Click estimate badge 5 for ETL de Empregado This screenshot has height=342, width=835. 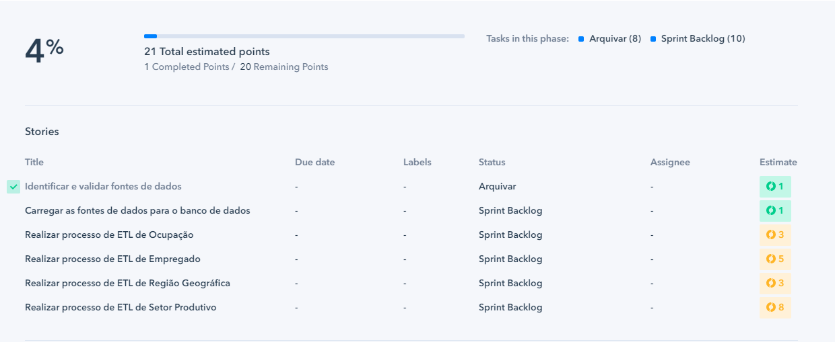point(775,259)
